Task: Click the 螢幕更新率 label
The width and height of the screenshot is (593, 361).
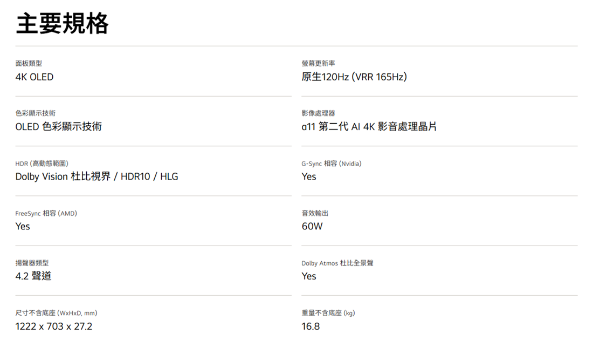Action: coord(319,64)
